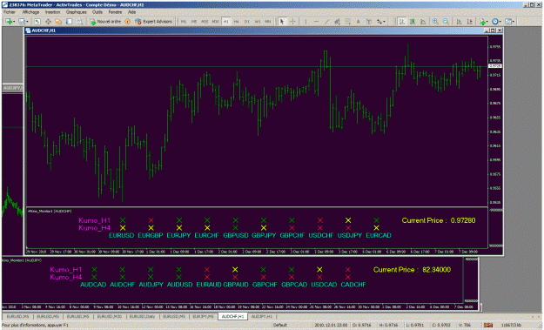Open the Fichier menu
The width and height of the screenshot is (544, 330).
coord(10,12)
